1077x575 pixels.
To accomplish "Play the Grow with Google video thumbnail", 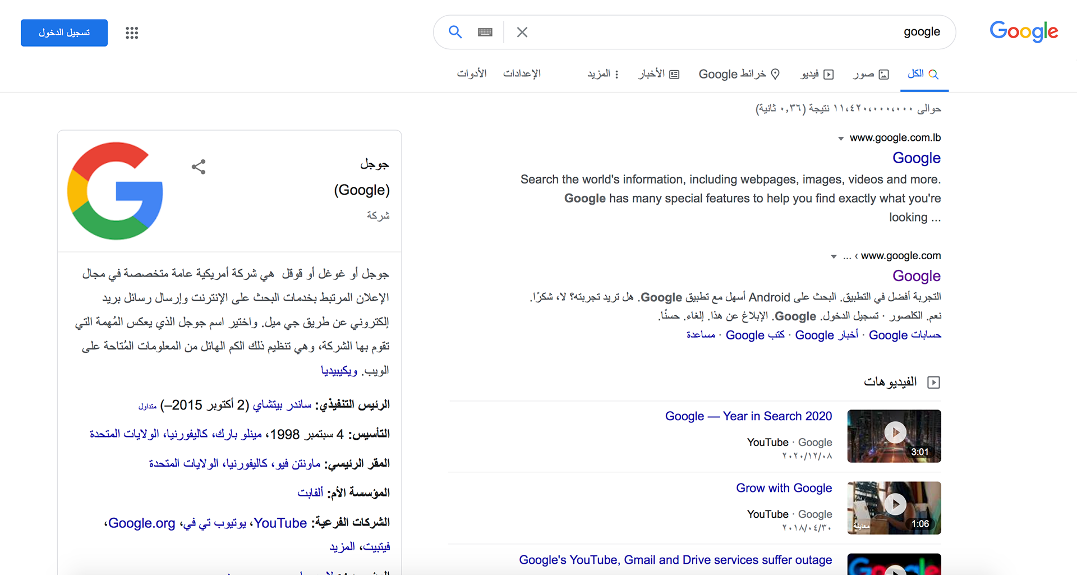I will (894, 508).
